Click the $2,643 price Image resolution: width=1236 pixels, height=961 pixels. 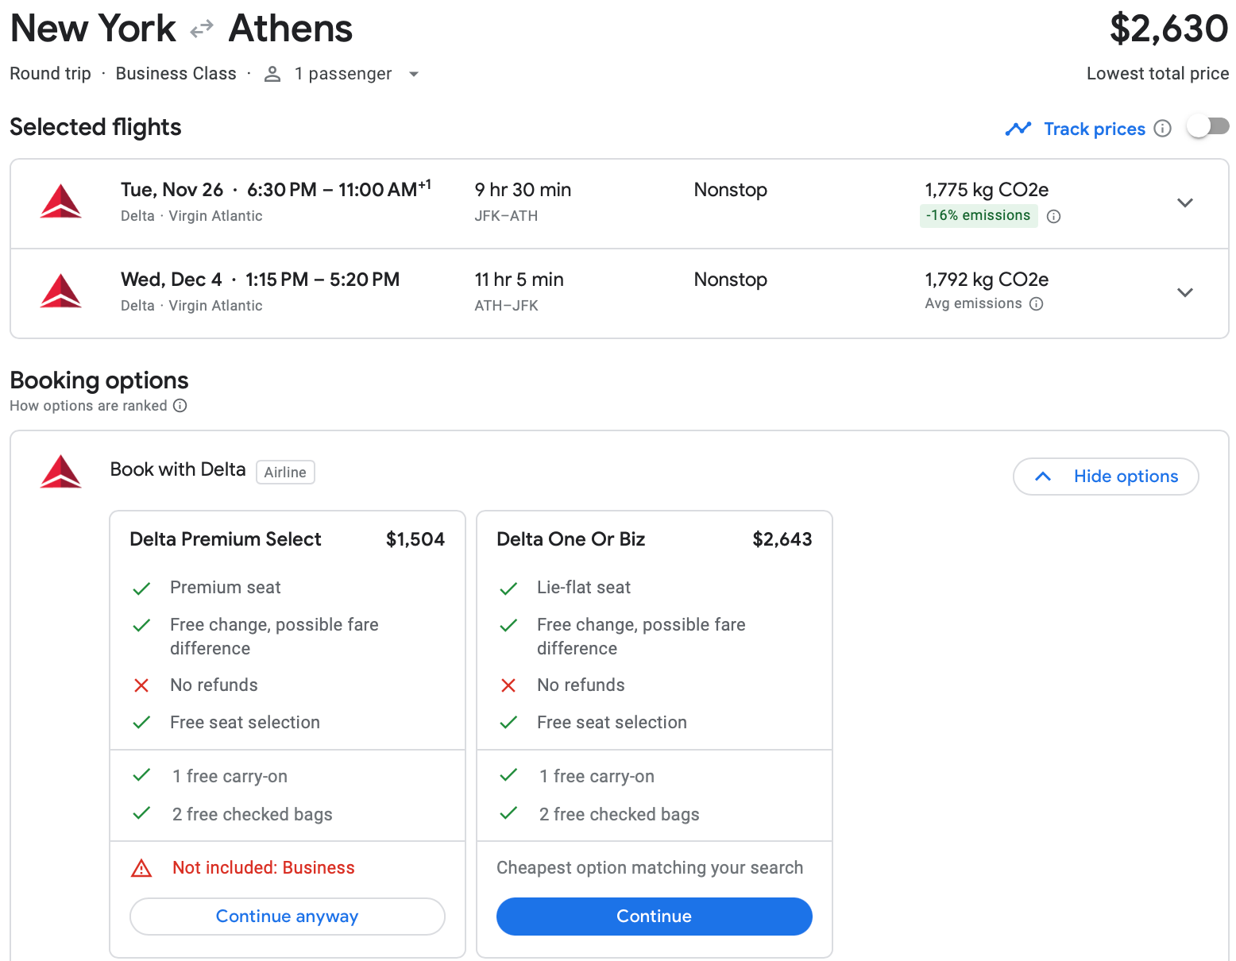[782, 539]
